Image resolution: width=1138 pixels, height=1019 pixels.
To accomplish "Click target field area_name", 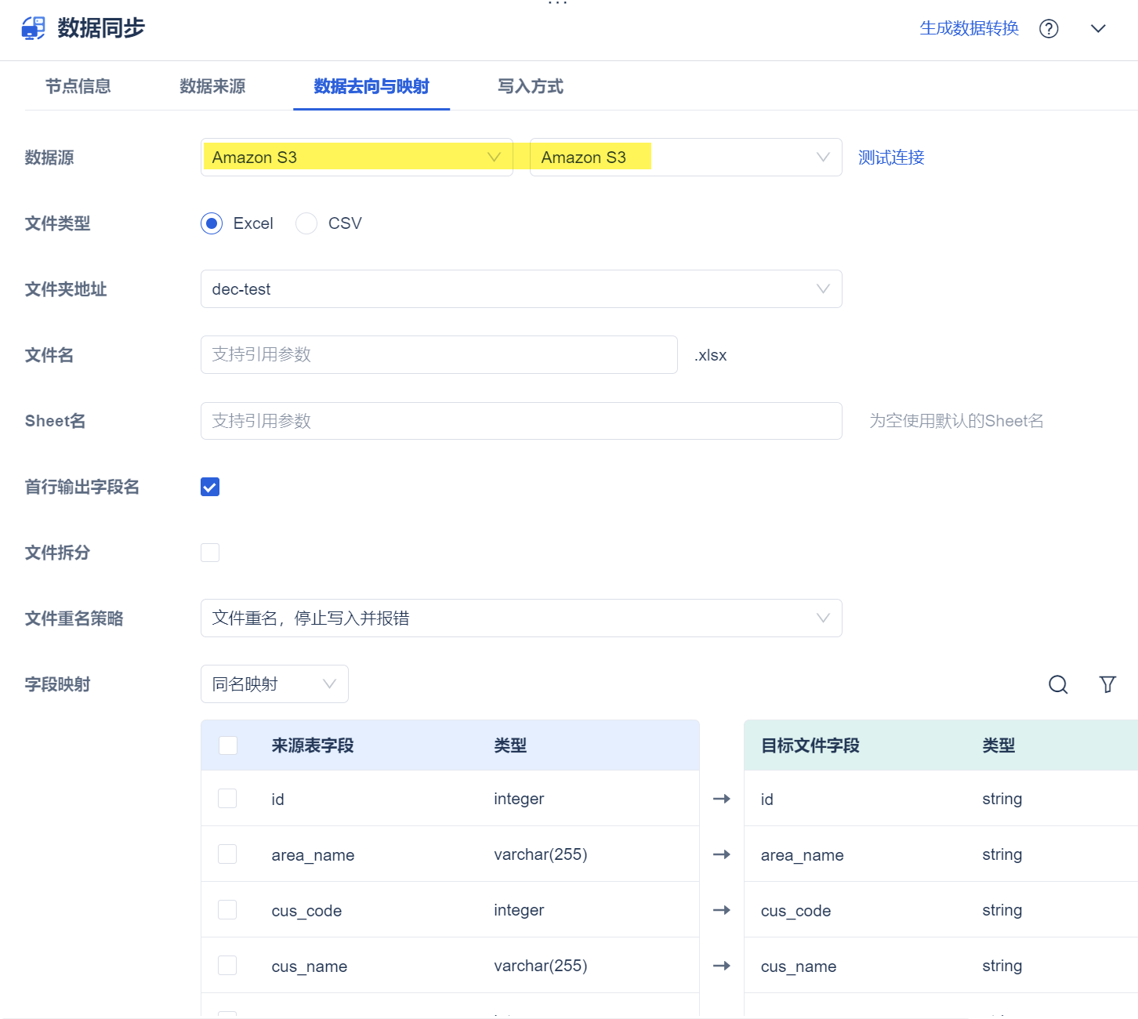I will (x=803, y=855).
